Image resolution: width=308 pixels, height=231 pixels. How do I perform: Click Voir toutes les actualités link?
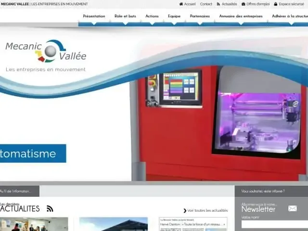click(x=207, y=210)
